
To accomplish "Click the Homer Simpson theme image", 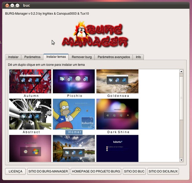I will point(74,114).
